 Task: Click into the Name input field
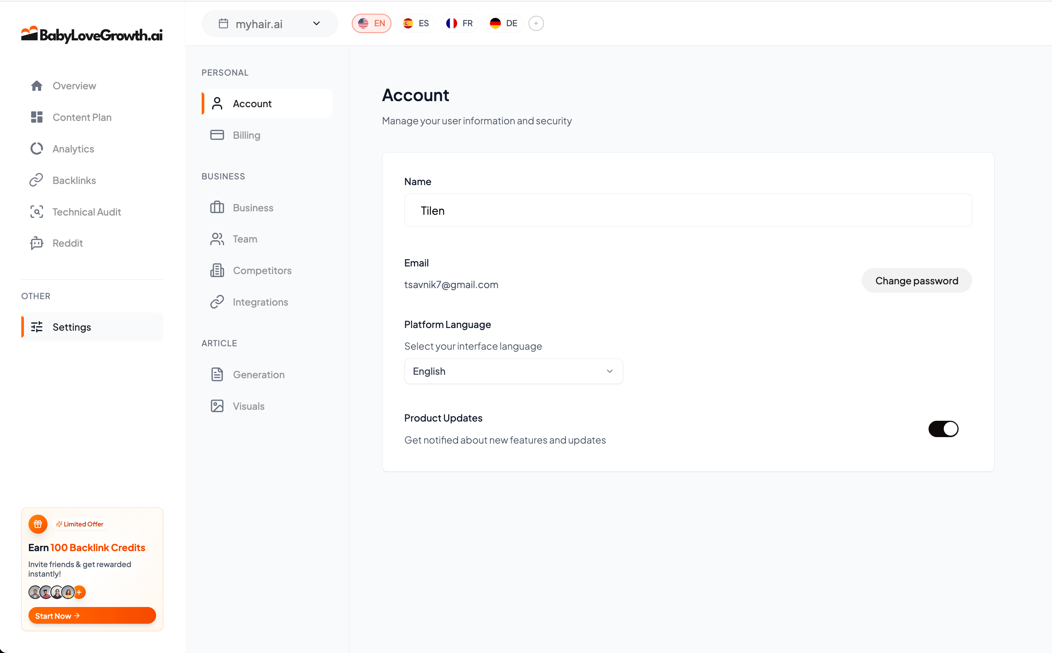point(688,210)
